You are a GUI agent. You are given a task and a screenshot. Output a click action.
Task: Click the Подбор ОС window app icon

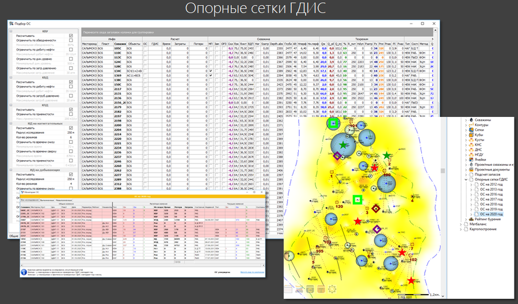12,24
